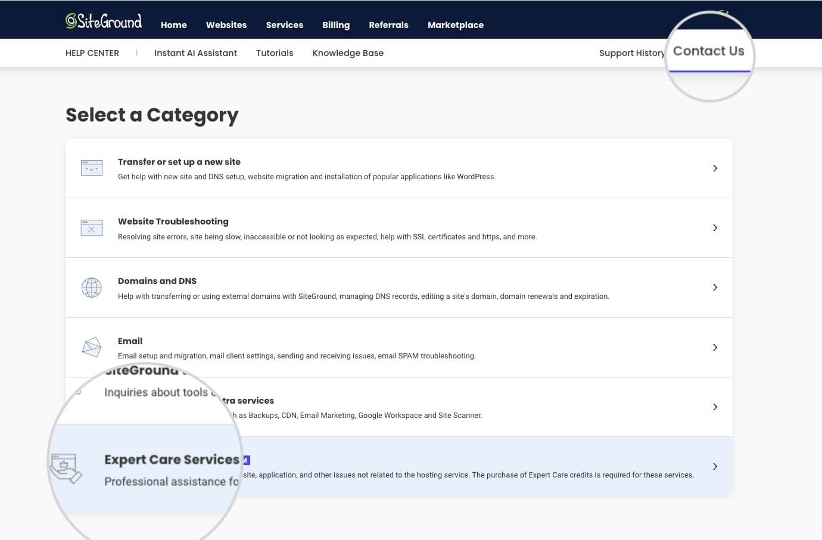
Task: Switch to the Knowledge Base tab
Action: [348, 53]
